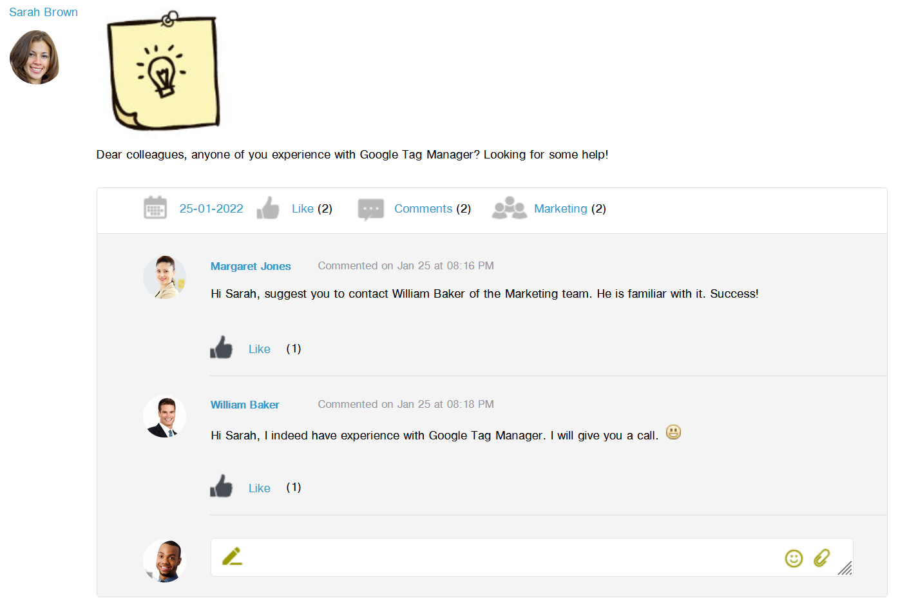898x605 pixels.
Task: Open the emoji picker in comment box
Action: pos(794,558)
